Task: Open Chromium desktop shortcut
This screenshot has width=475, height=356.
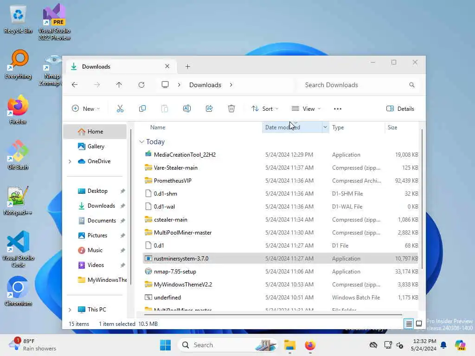Action: 18,291
